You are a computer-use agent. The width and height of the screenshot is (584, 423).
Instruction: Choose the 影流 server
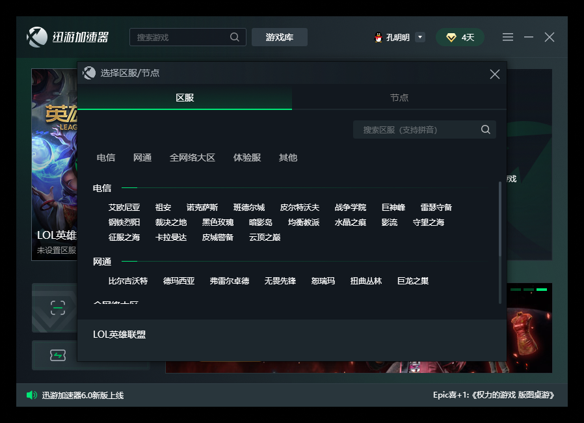[x=389, y=223]
